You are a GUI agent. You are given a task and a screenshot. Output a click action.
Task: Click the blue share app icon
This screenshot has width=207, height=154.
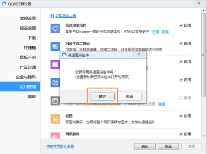pos(55,83)
